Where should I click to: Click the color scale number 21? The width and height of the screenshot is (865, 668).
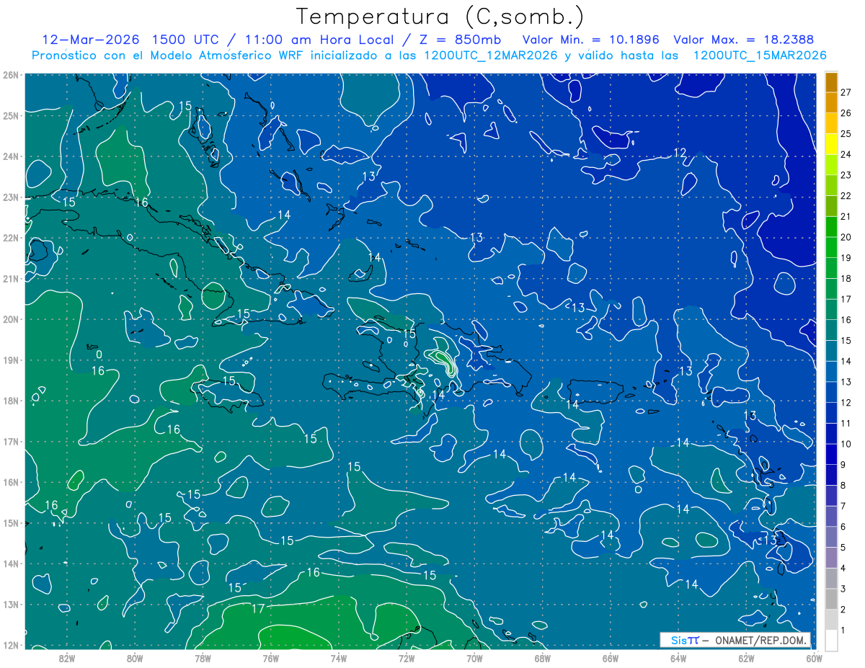(x=846, y=216)
